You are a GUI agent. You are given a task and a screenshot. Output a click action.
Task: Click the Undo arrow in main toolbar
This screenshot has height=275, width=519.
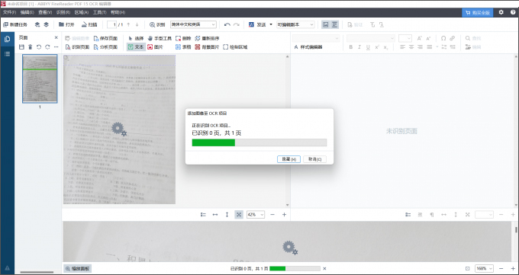click(227, 25)
